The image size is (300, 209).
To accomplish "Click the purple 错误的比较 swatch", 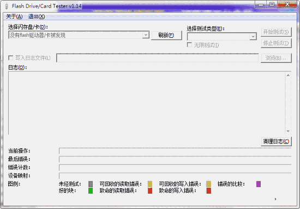I will coord(259,184).
